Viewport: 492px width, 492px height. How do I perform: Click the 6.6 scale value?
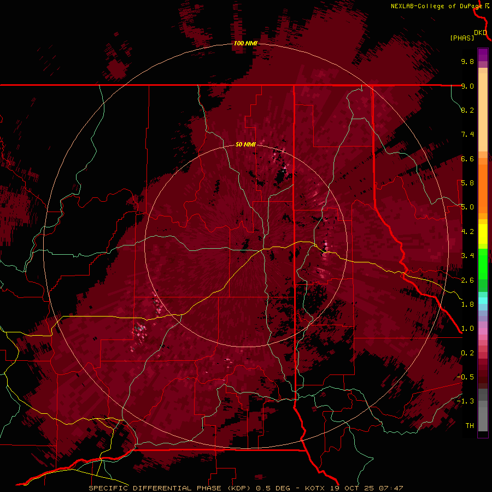pos(467,159)
